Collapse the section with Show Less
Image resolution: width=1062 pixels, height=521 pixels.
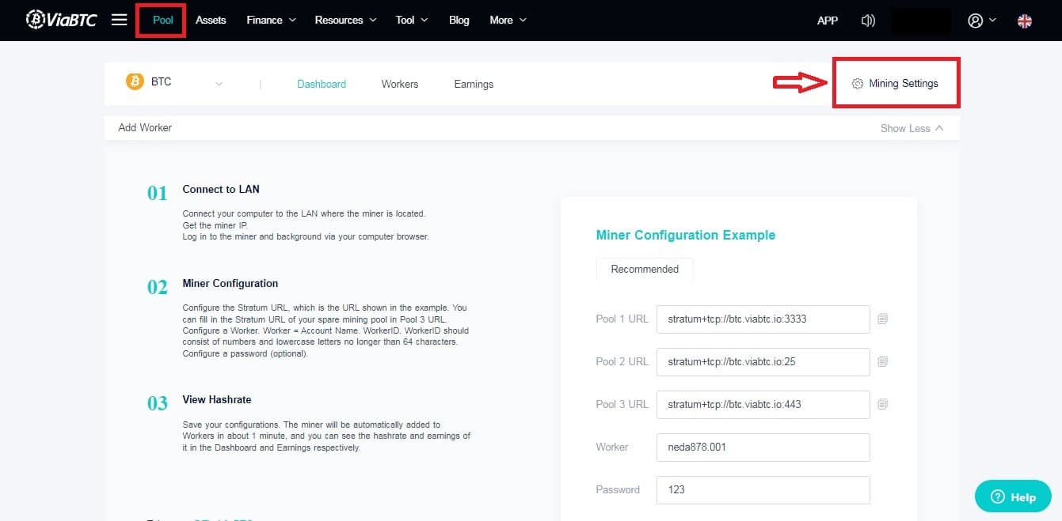(912, 128)
